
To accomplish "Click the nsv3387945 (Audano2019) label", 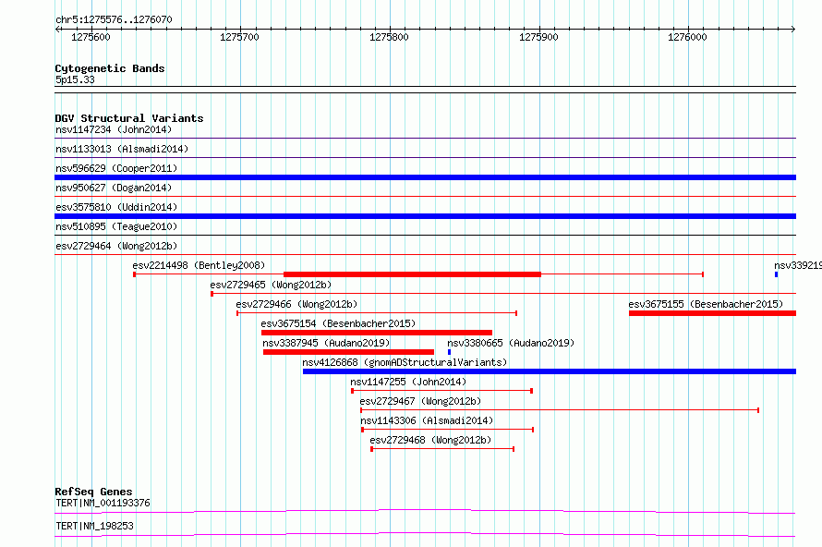I will point(327,343).
